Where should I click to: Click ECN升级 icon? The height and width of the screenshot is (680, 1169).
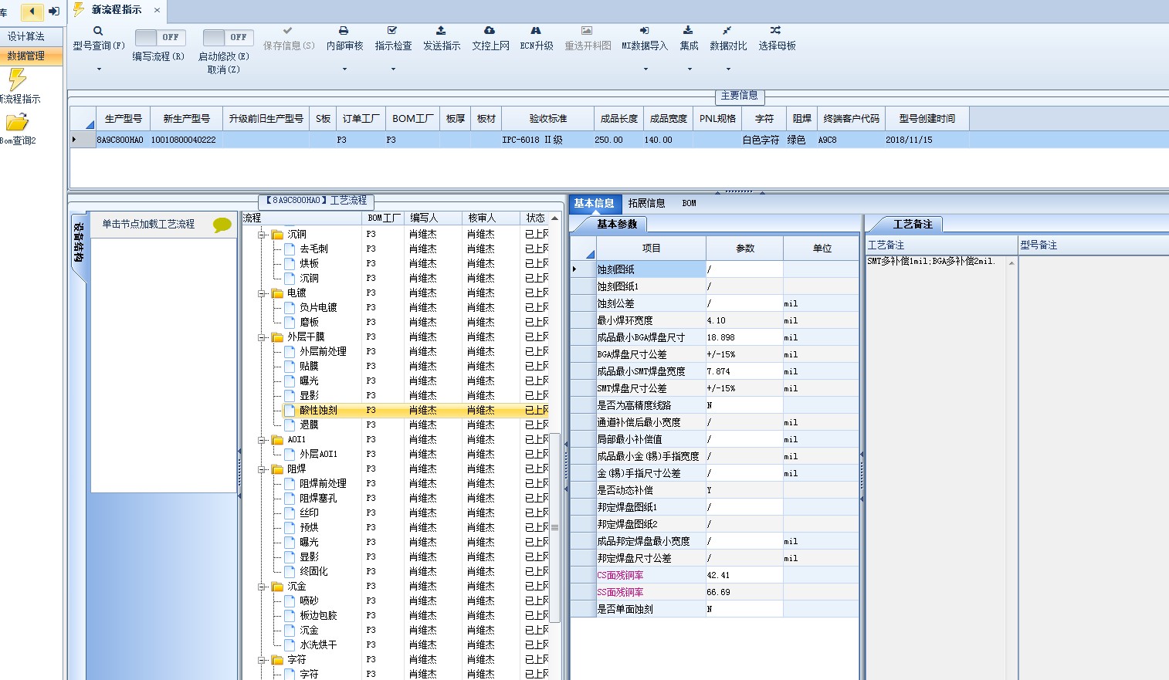(536, 31)
